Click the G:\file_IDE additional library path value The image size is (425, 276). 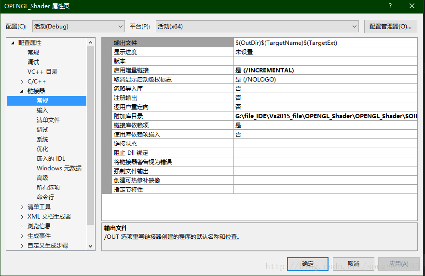(326, 116)
